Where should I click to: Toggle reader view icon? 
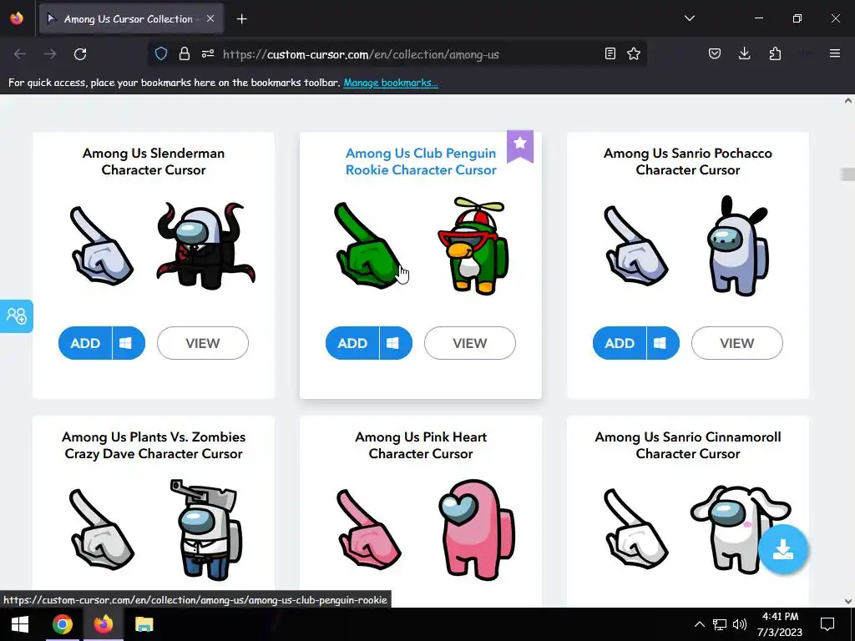pos(610,53)
